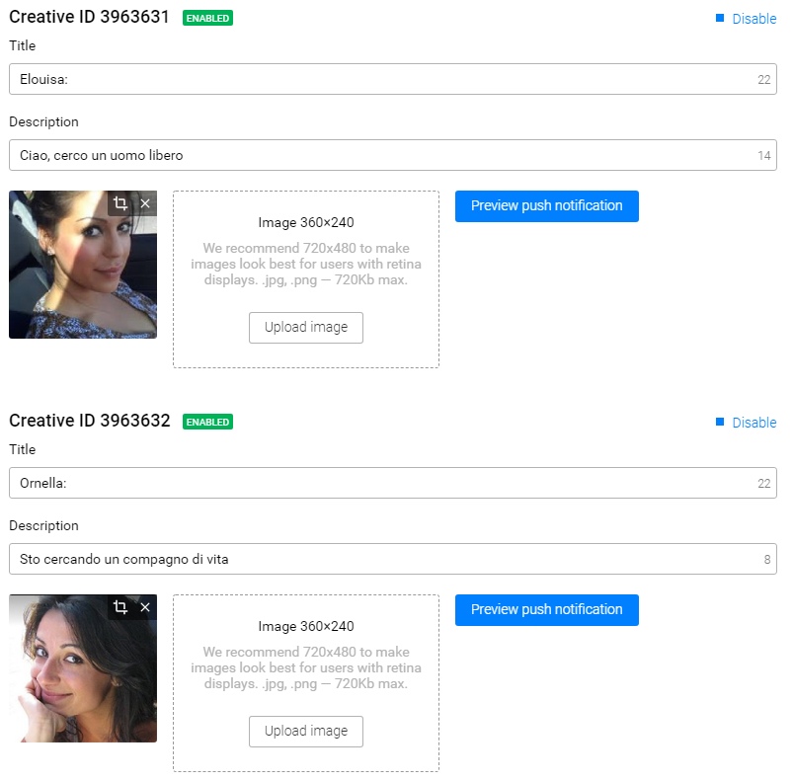Image resolution: width=793 pixels, height=781 pixels.
Task: Click character counter 8 in second Description
Action: [x=767, y=560]
